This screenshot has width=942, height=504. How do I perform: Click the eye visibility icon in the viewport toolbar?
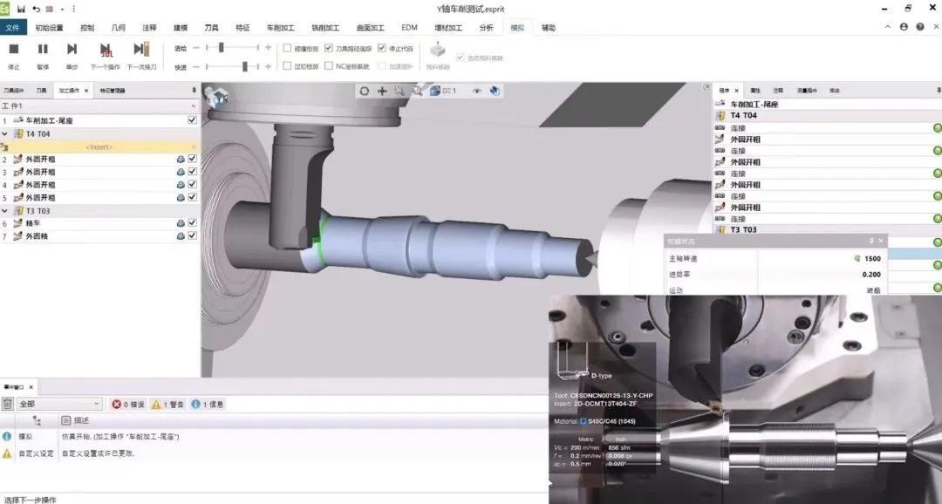click(477, 91)
